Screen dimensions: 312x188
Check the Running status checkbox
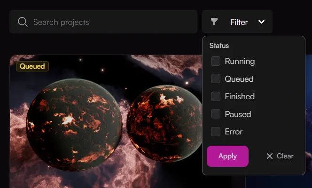(x=216, y=61)
